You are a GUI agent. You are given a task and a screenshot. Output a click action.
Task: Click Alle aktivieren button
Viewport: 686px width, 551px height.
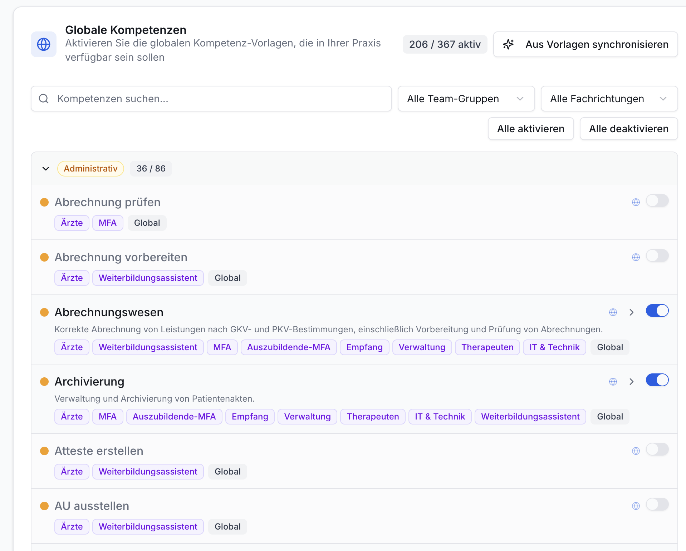(531, 129)
